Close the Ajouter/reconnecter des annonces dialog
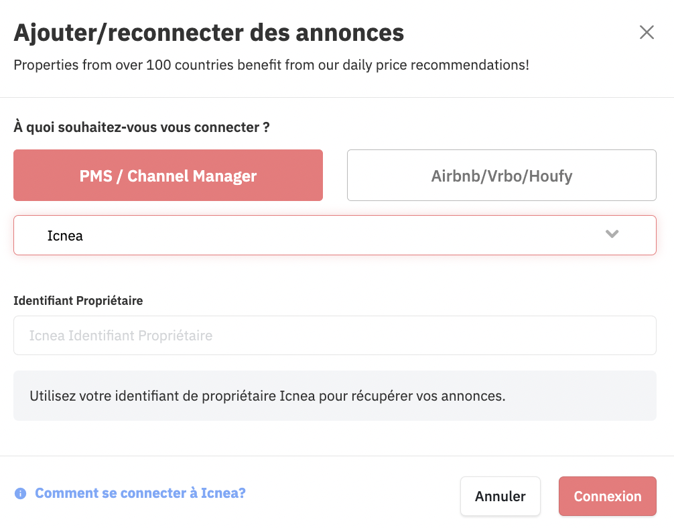The width and height of the screenshot is (674, 528). click(x=647, y=32)
